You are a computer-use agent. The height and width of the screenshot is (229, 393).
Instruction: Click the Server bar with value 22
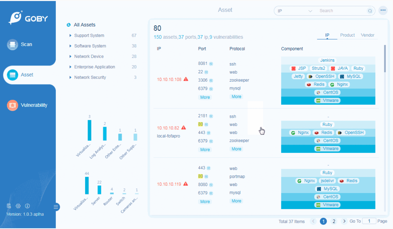[x=99, y=190]
